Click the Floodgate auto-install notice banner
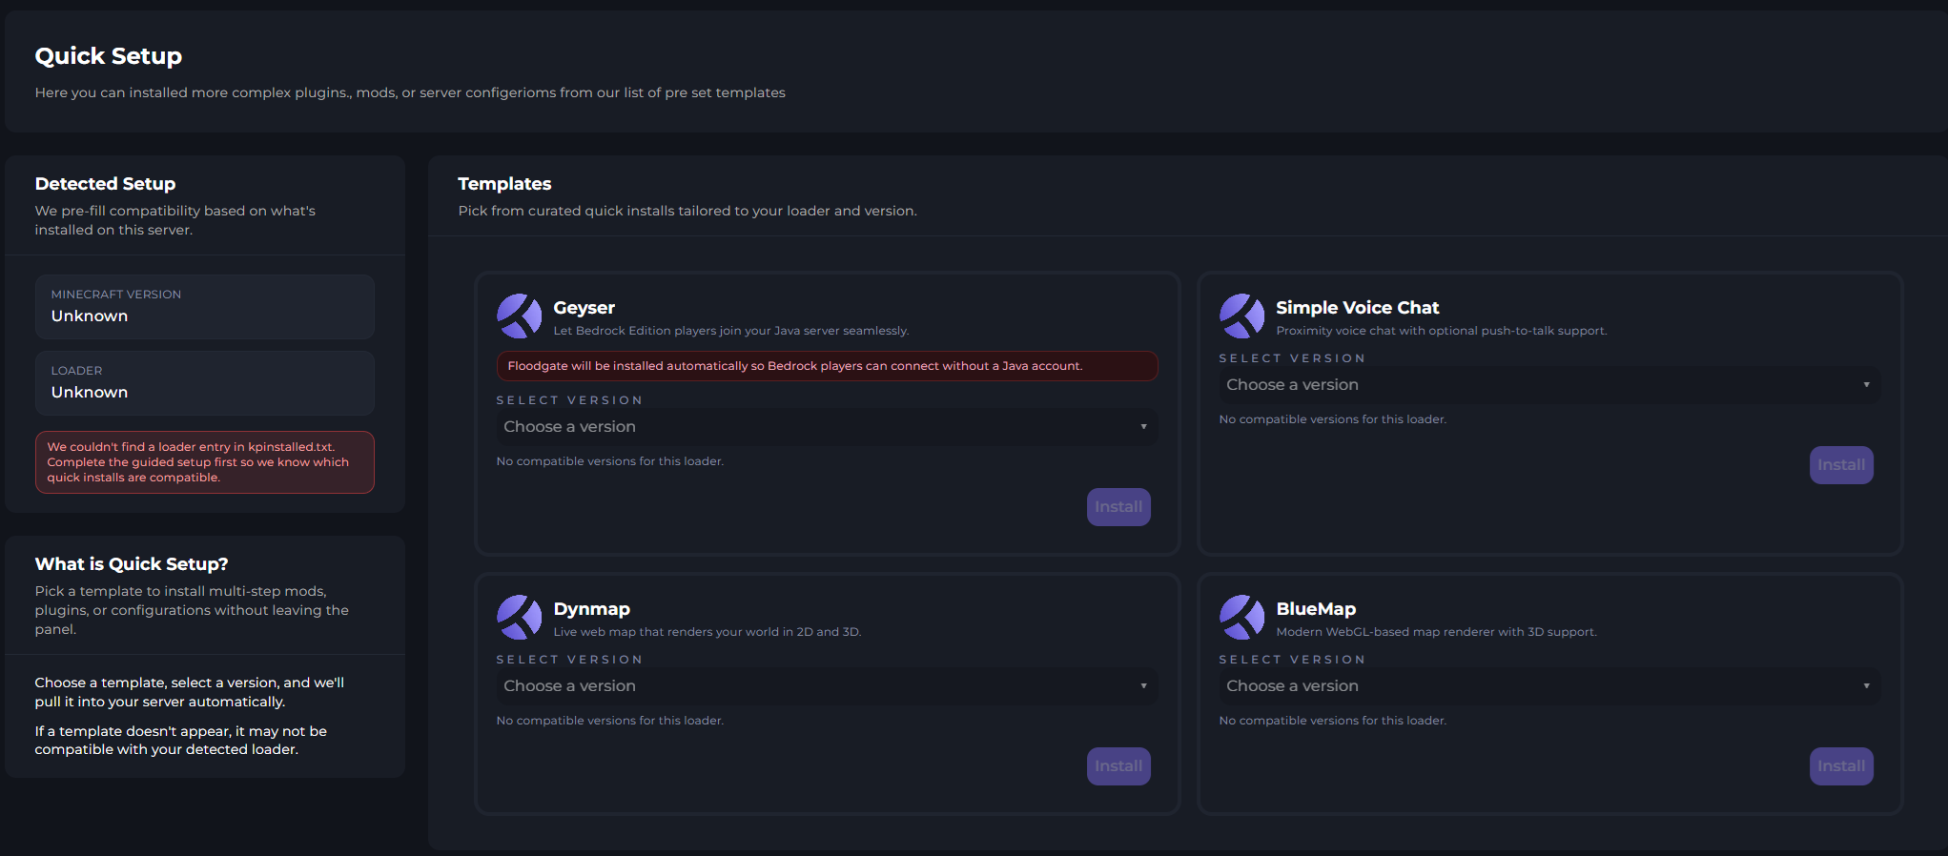The width and height of the screenshot is (1948, 856). click(826, 366)
